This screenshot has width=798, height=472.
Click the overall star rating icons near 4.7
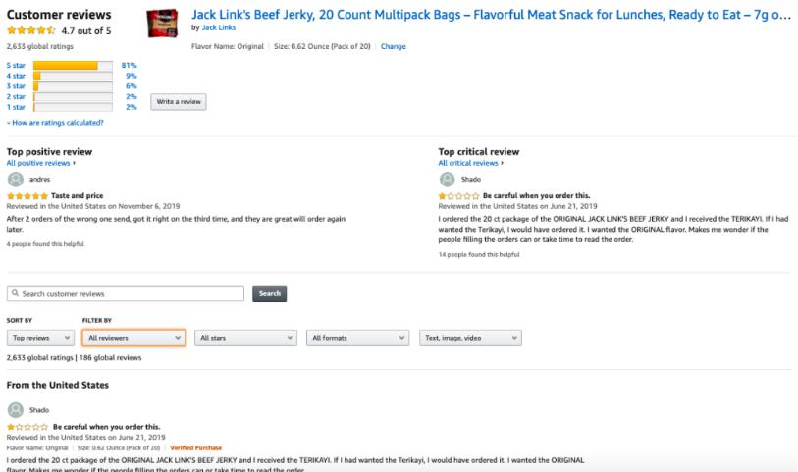(31, 30)
